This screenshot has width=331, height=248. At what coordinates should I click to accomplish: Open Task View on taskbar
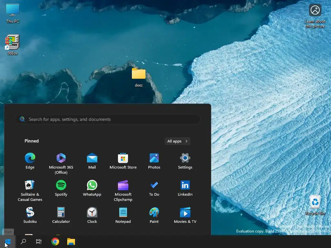click(39, 242)
